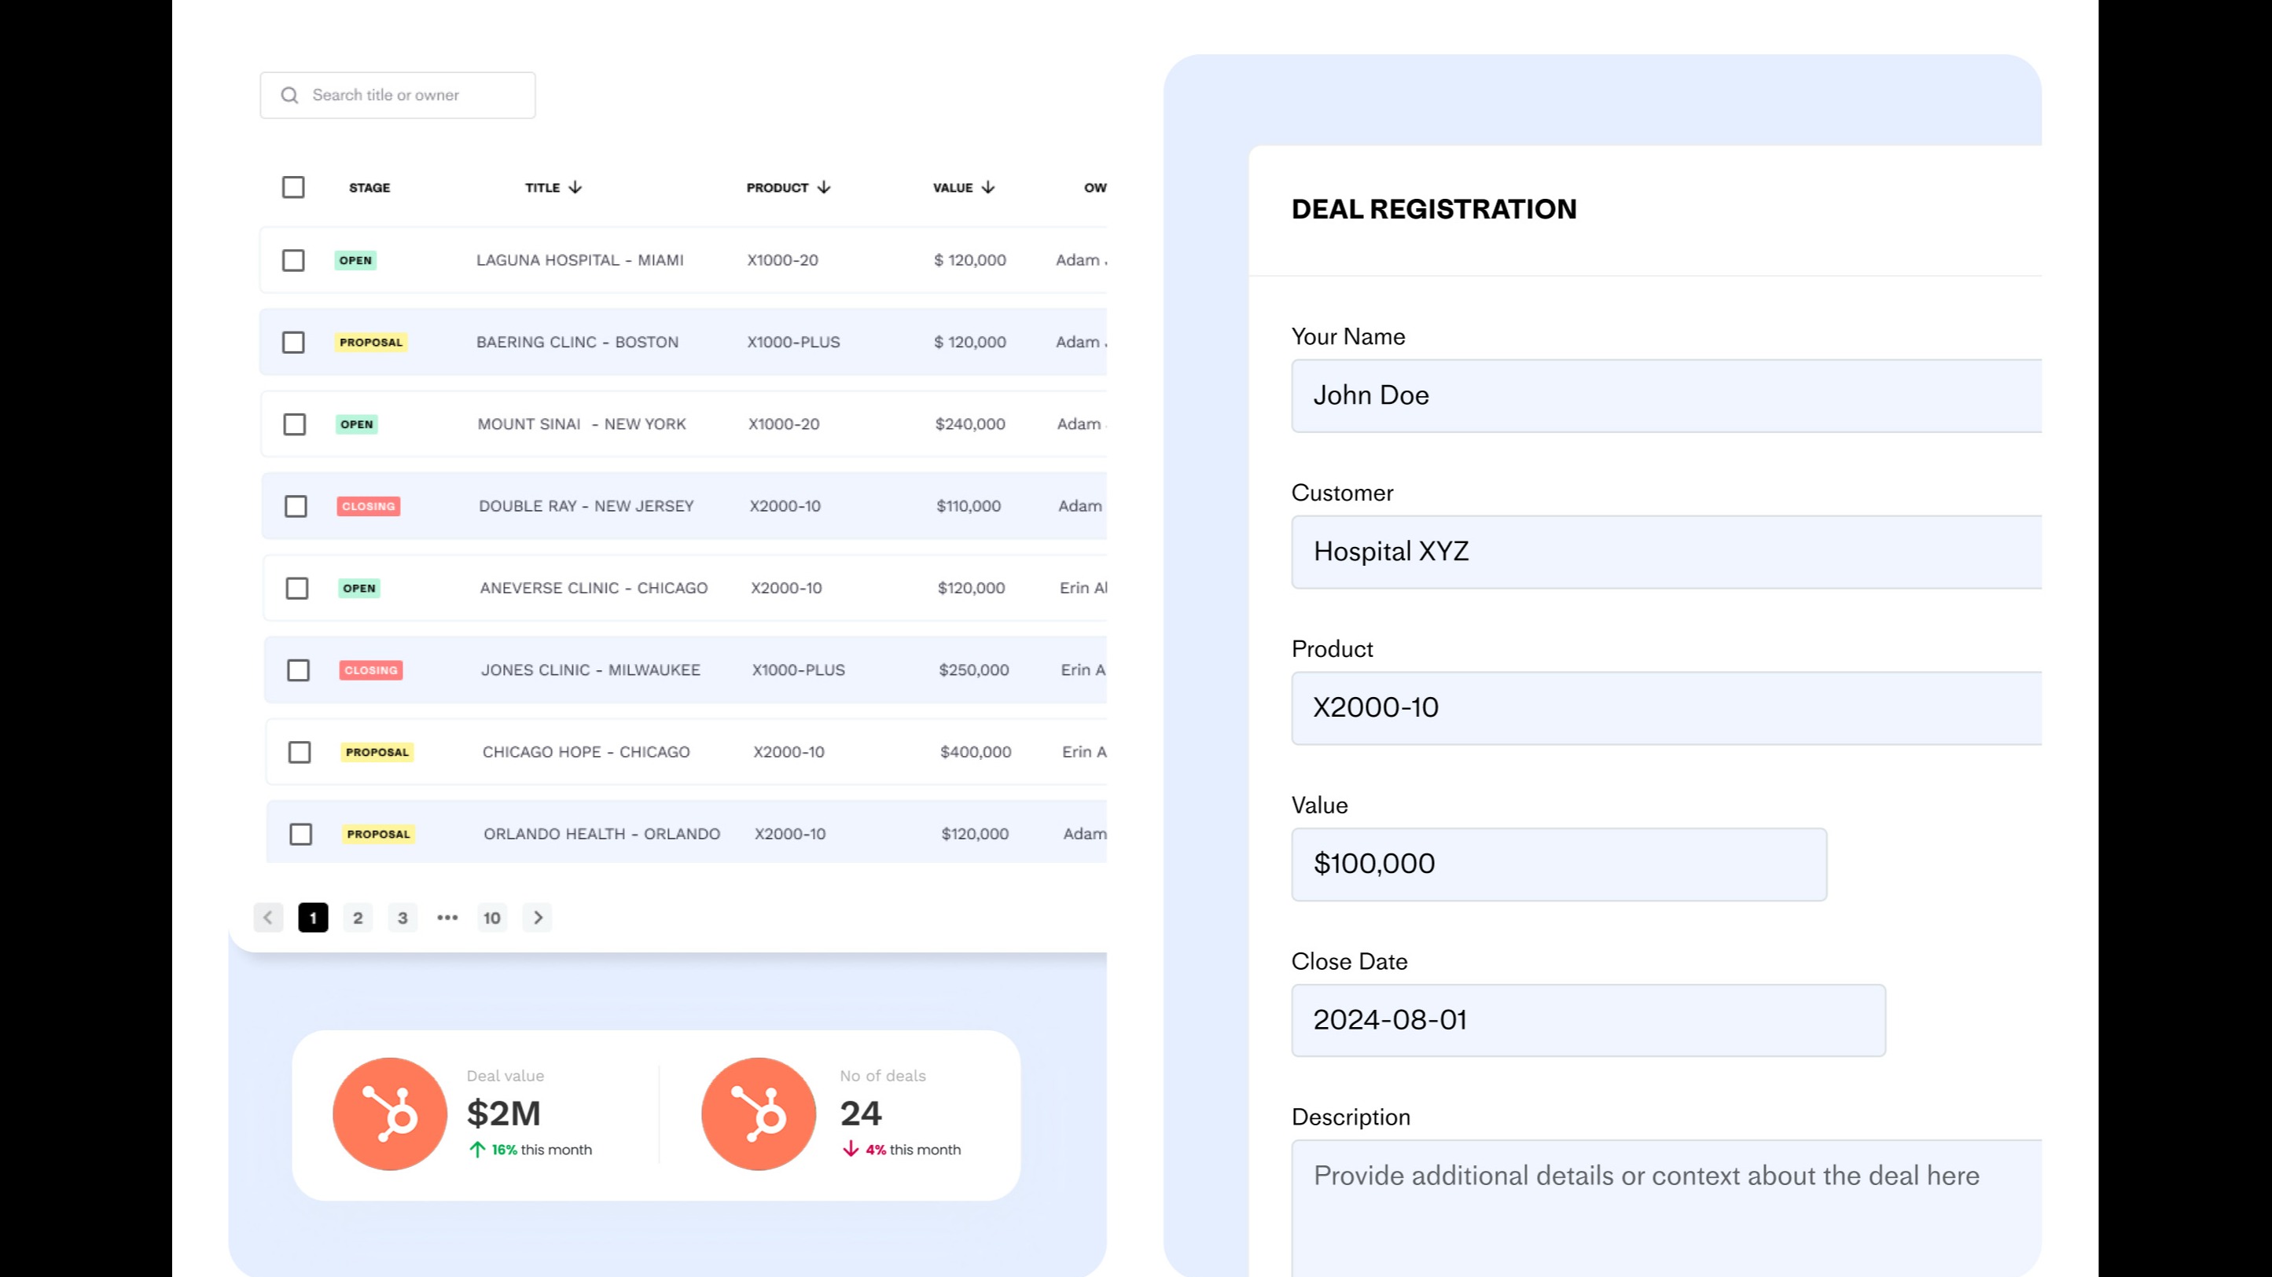Click the search magnifier icon
The width and height of the screenshot is (2272, 1277).
click(289, 95)
